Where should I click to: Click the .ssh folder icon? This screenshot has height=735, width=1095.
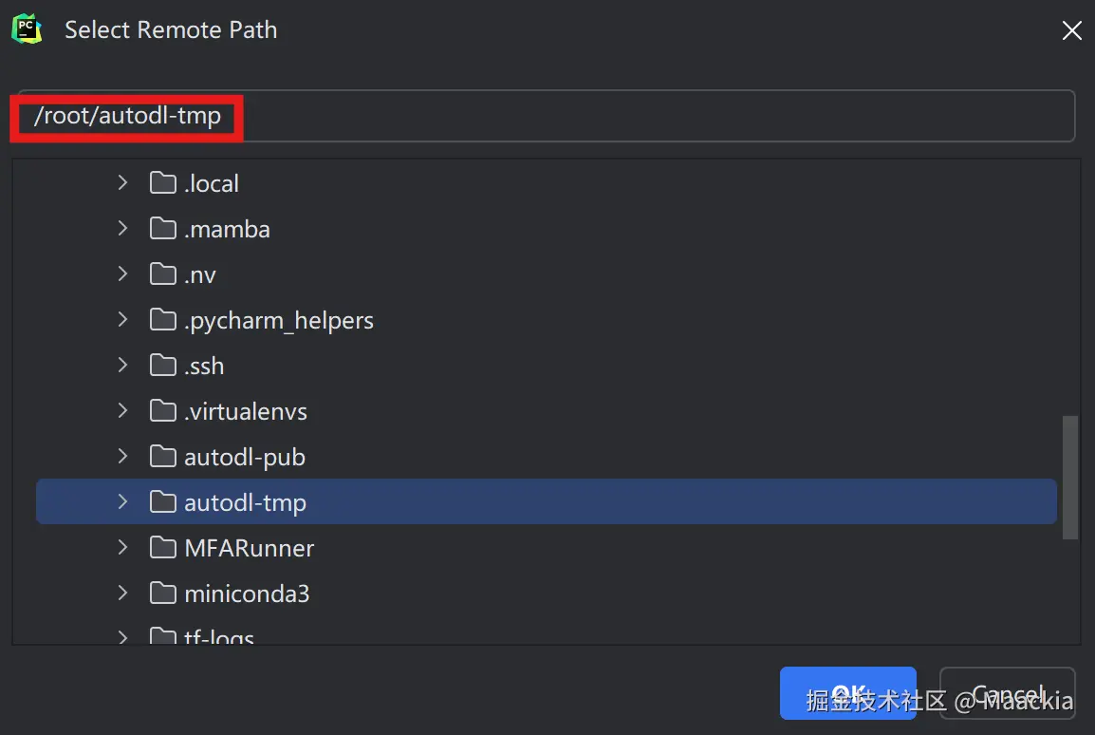[x=163, y=366]
